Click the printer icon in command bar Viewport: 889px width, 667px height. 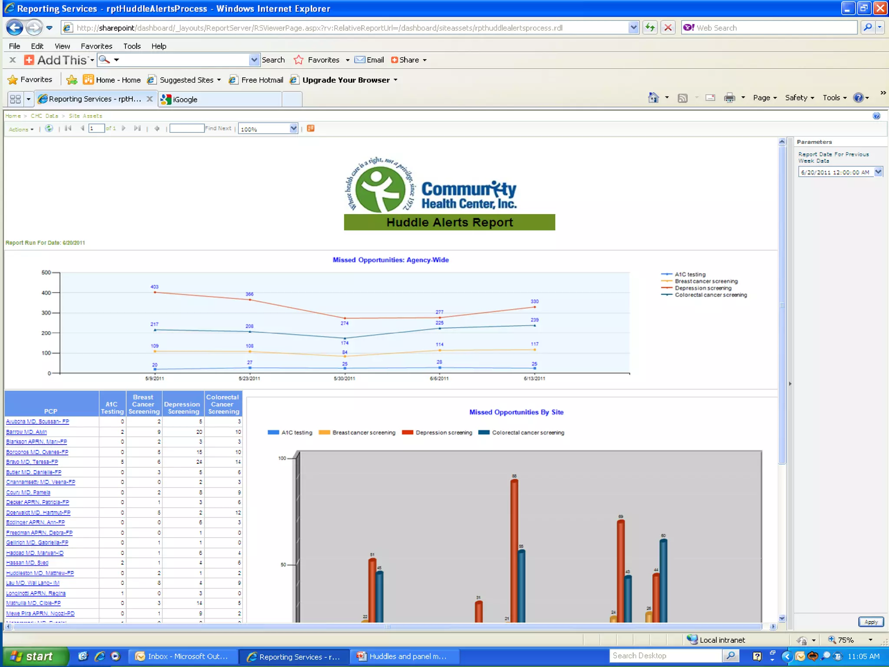[x=729, y=98]
